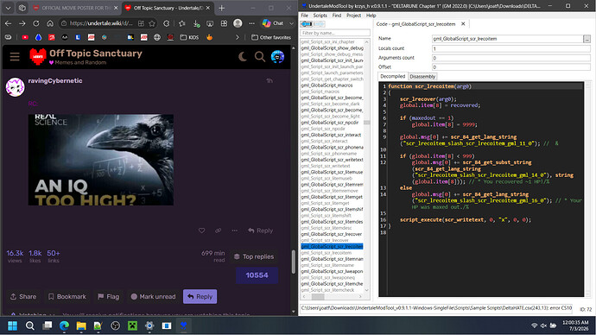Close the Code gml_GlobalScript_scr_lrecoitem tab
The height and width of the screenshot is (335, 596).
(x=463, y=24)
